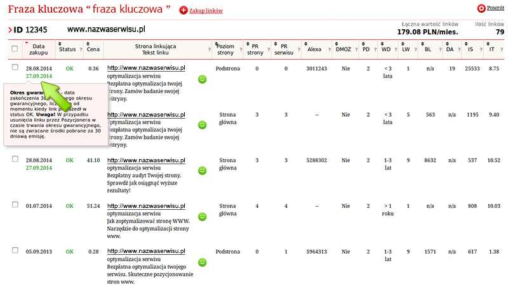Tick the checkbox for the 01.07.2014 row
Viewport: 508px width, 291px height.
coord(15,204)
